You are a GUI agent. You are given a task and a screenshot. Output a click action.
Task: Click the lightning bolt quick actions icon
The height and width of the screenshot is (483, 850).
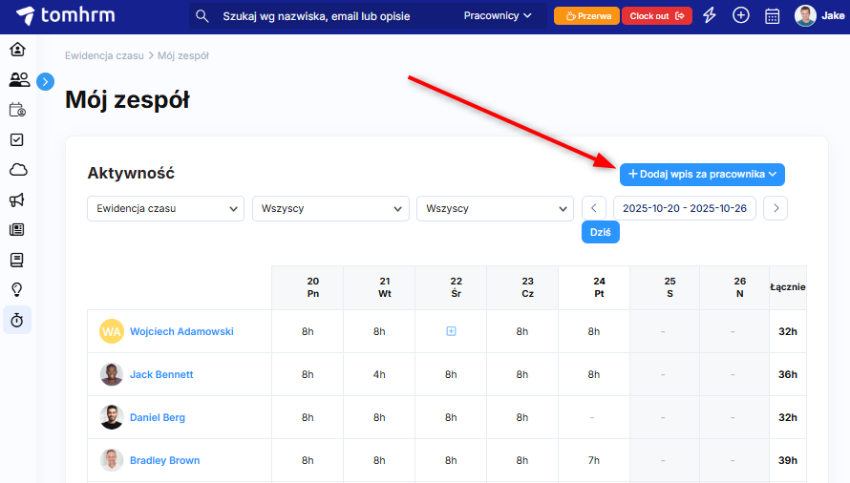[709, 16]
